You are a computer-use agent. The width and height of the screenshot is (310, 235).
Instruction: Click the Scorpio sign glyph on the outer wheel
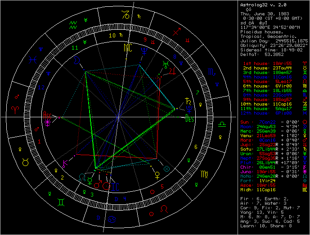[x=211, y=72]
